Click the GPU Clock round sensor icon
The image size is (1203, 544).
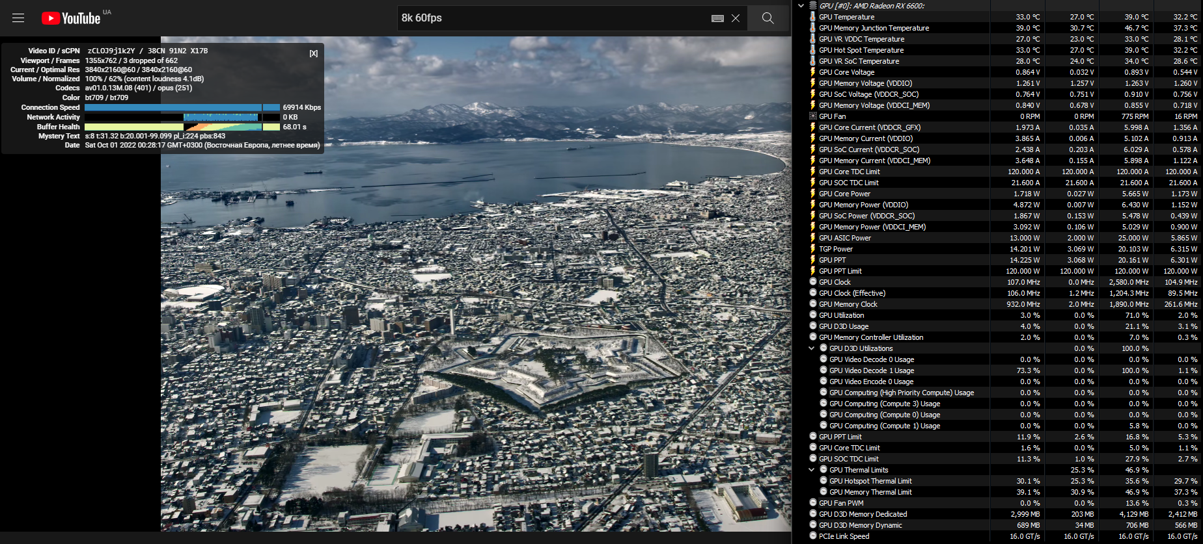click(x=813, y=282)
